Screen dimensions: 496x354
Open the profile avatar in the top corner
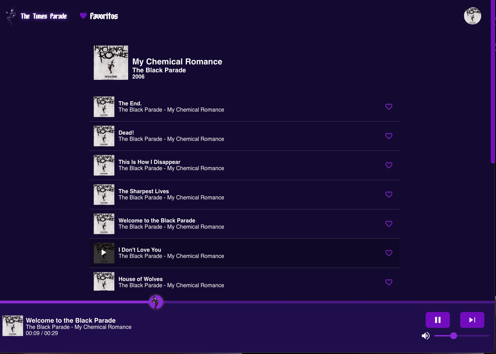click(473, 15)
